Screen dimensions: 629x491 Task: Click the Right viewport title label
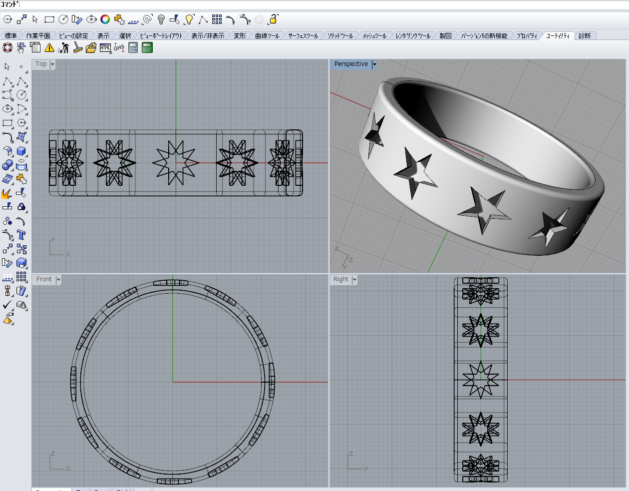pyautogui.click(x=341, y=280)
